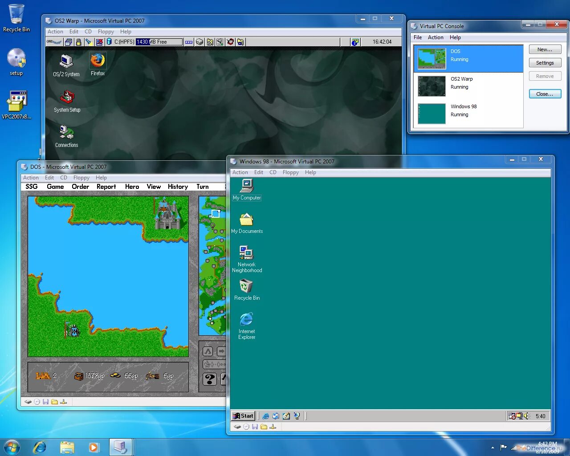Open the Report menu in DOS game
This screenshot has height=456, width=570.
click(x=106, y=187)
